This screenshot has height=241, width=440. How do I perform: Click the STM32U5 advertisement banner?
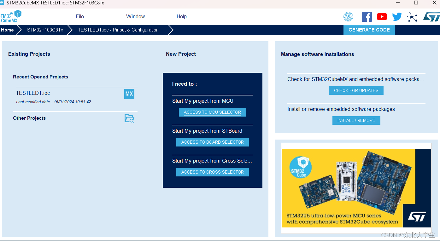356,188
